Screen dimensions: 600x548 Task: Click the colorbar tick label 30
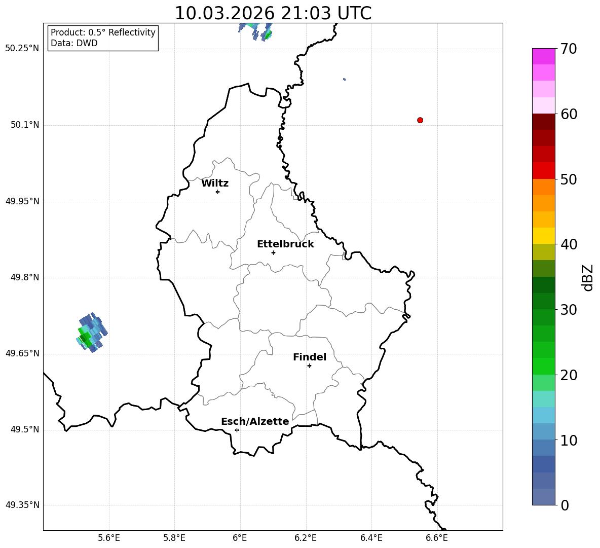(569, 310)
